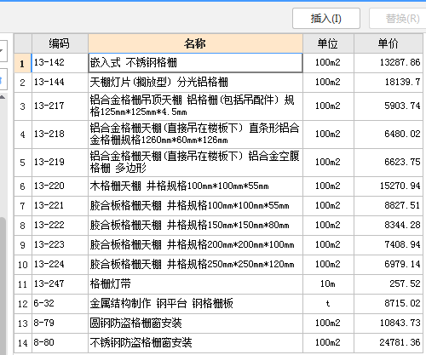
Task: Click unit price 7408.94
Action: (389, 245)
